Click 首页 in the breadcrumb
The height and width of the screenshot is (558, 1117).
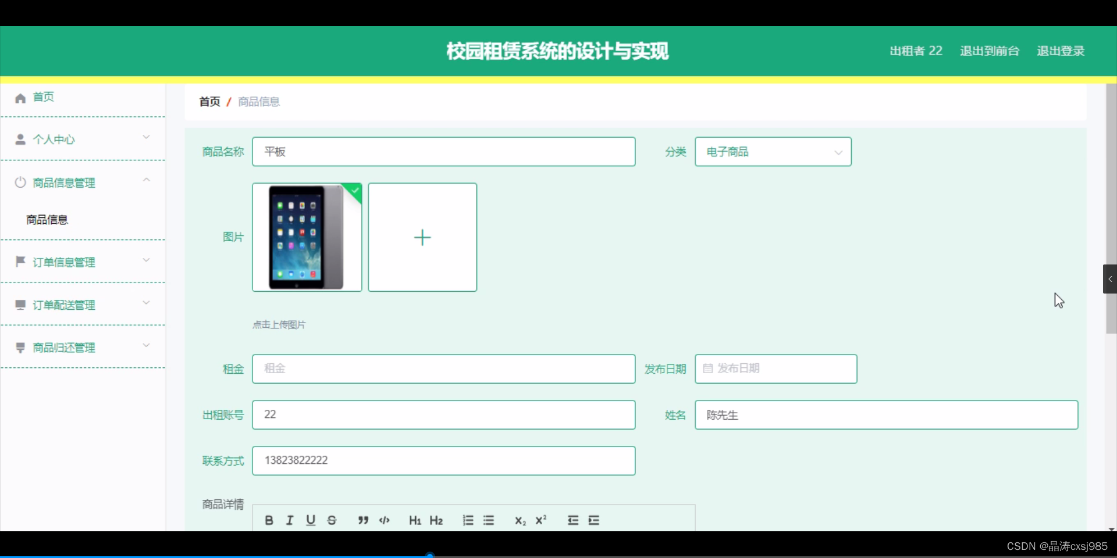click(209, 101)
